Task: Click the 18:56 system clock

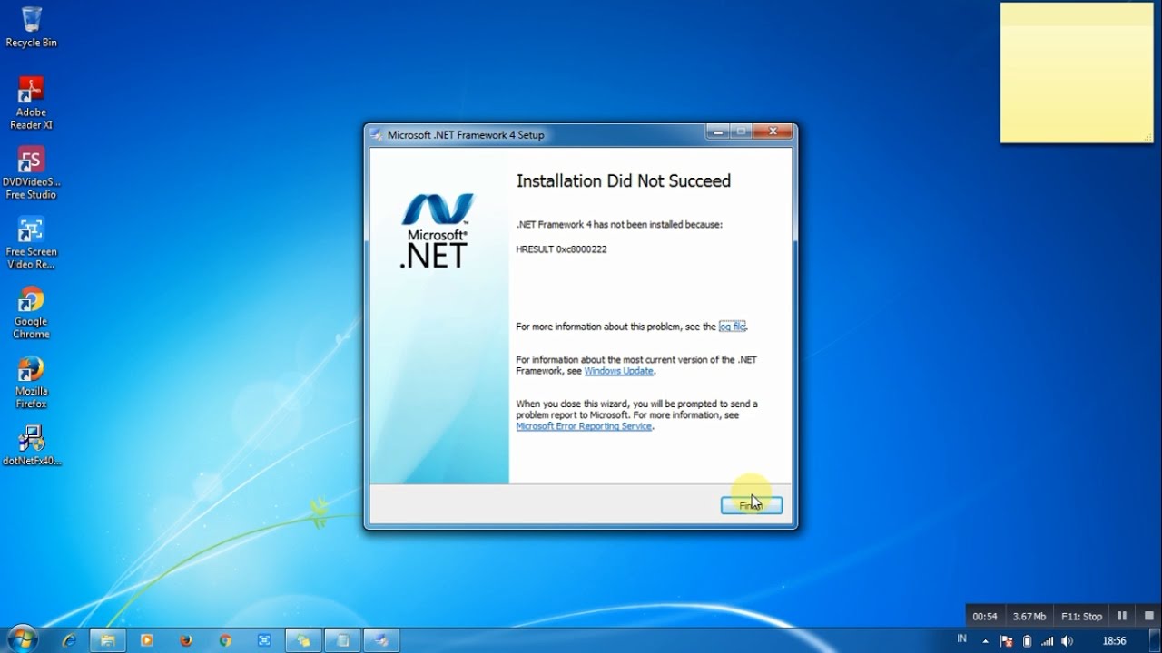Action: 1113,640
